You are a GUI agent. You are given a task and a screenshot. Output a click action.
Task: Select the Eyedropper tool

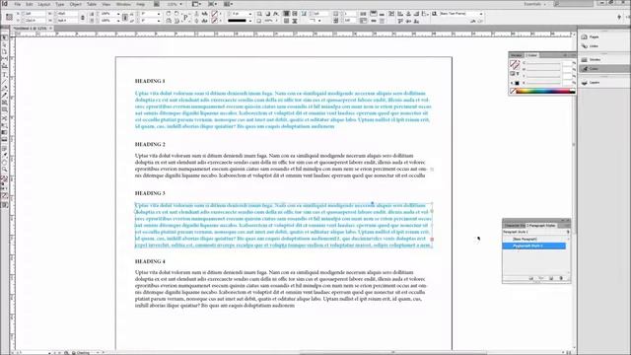coord(4,155)
